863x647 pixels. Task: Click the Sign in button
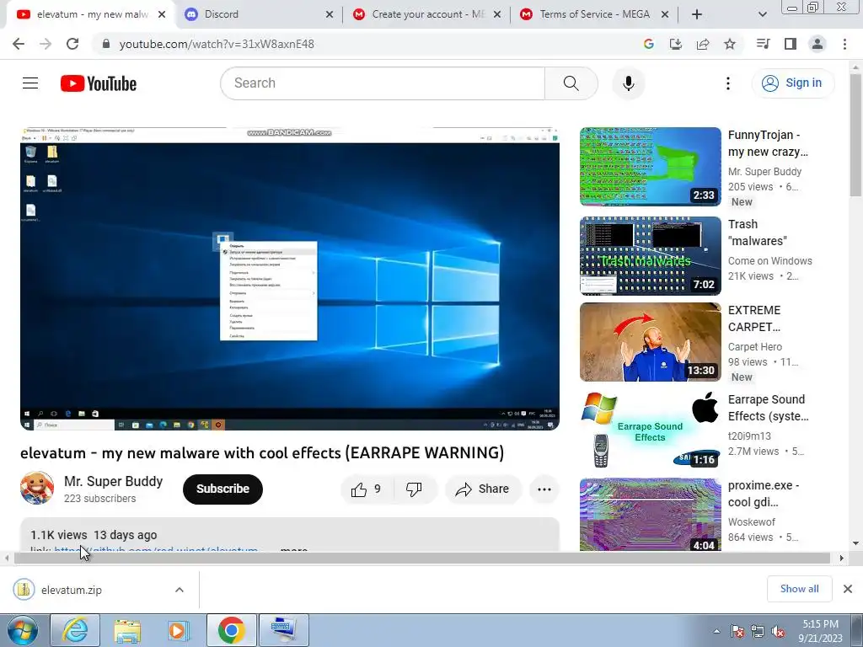pyautogui.click(x=793, y=83)
